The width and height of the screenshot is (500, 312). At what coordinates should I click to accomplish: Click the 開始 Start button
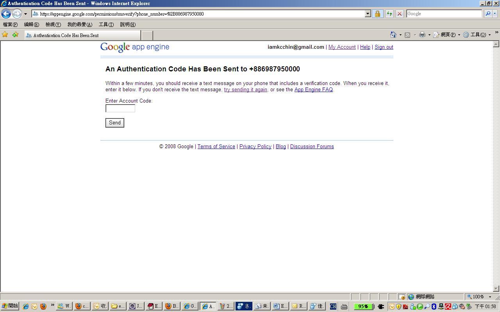tap(10, 306)
